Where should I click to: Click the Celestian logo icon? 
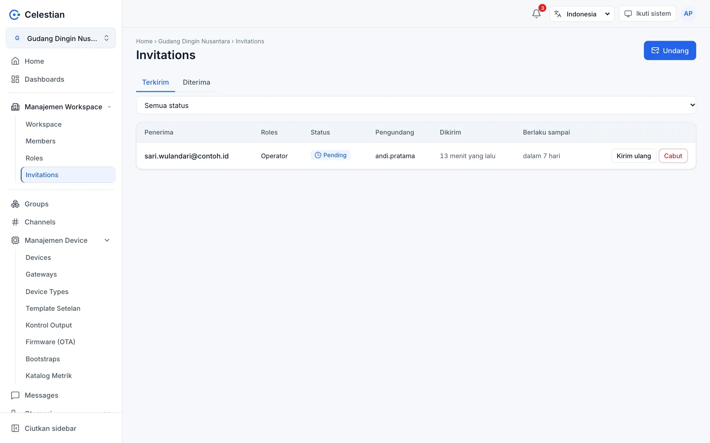[x=14, y=14]
